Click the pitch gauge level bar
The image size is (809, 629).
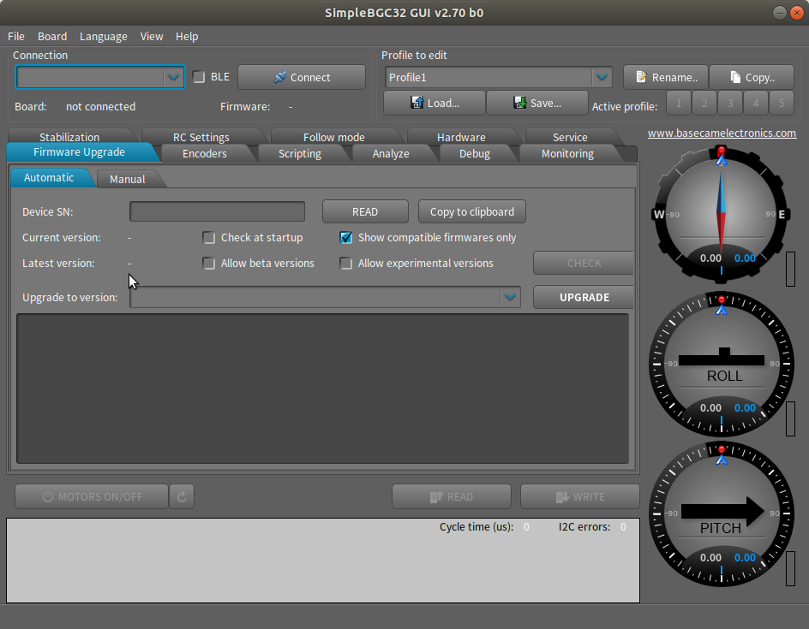click(790, 569)
